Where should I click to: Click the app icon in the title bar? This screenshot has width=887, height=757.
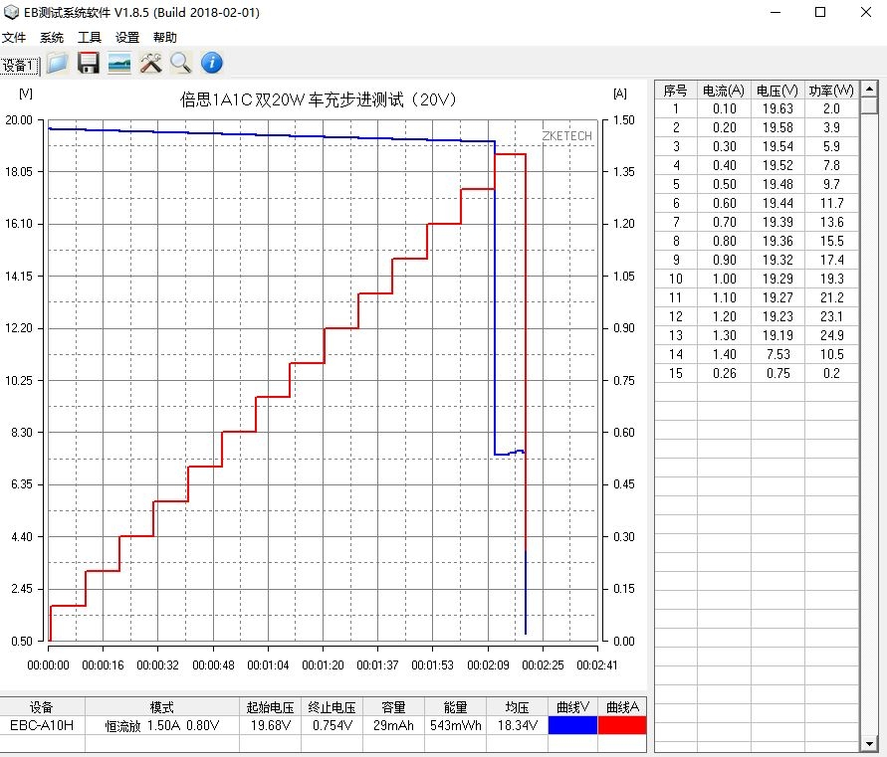click(x=12, y=12)
